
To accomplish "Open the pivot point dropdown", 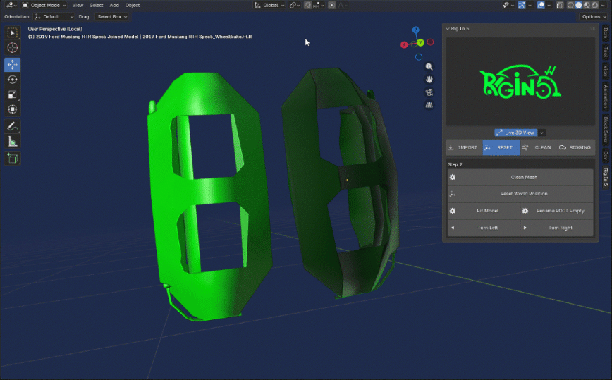I will 295,6.
